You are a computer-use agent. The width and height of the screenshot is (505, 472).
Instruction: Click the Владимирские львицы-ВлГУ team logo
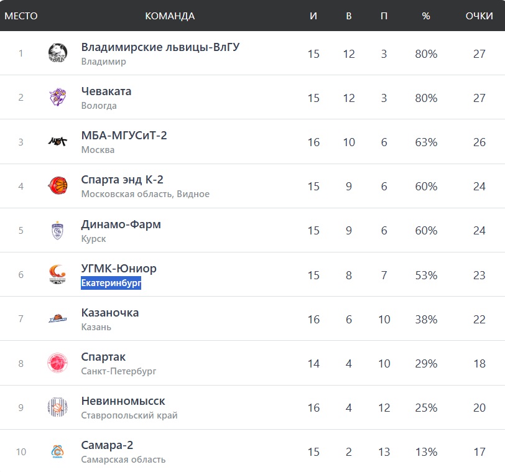(x=58, y=53)
